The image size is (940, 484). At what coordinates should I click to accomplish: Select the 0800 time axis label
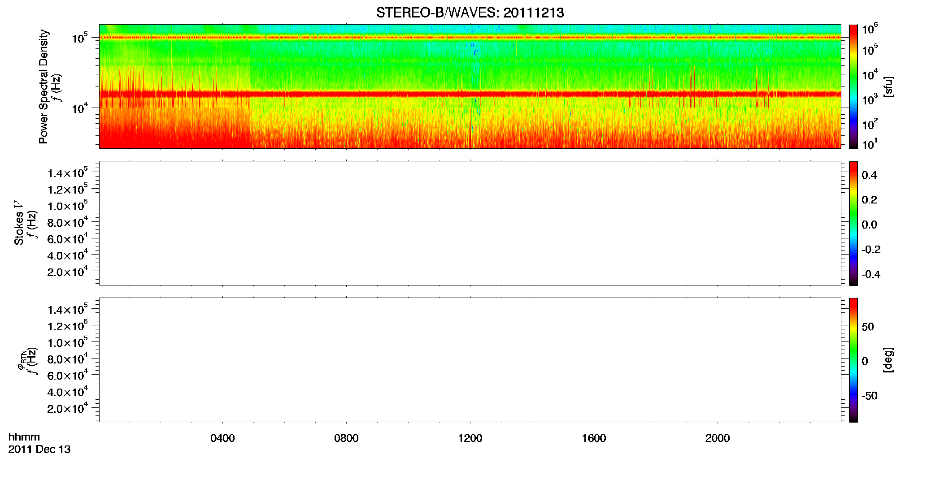coord(346,438)
